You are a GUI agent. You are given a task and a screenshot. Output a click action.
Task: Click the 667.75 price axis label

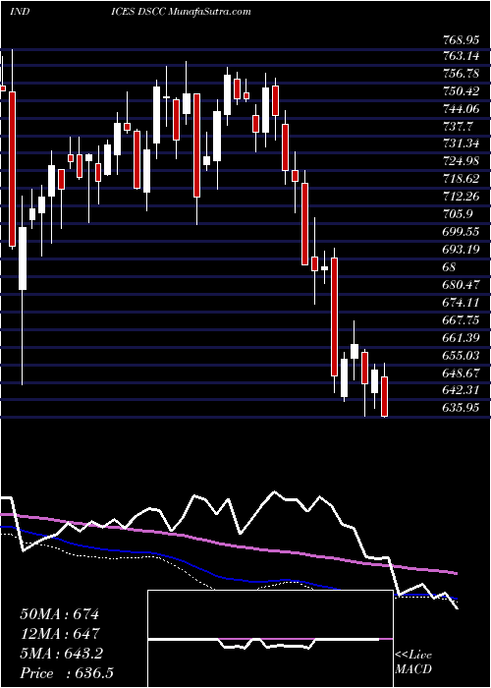pyautogui.click(x=462, y=319)
